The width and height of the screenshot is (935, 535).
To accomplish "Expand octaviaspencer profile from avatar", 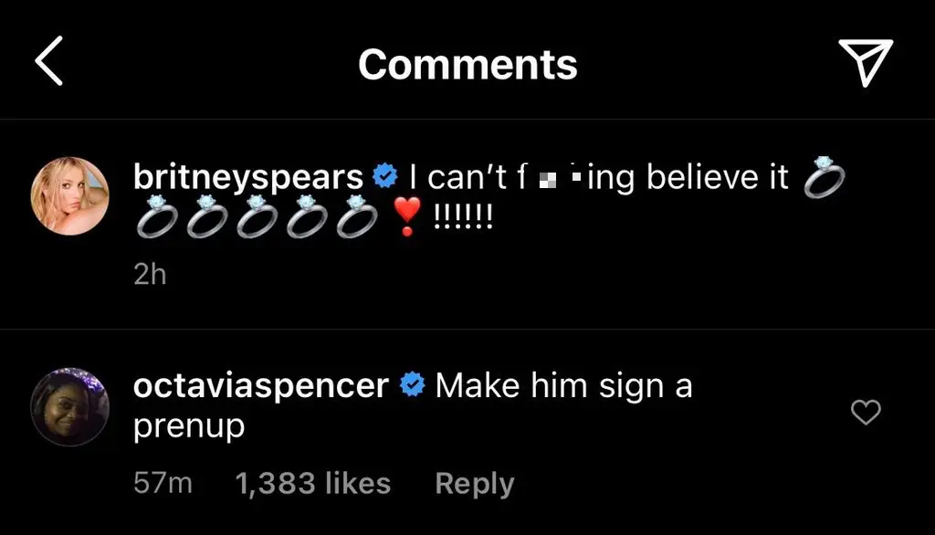I will click(x=69, y=404).
